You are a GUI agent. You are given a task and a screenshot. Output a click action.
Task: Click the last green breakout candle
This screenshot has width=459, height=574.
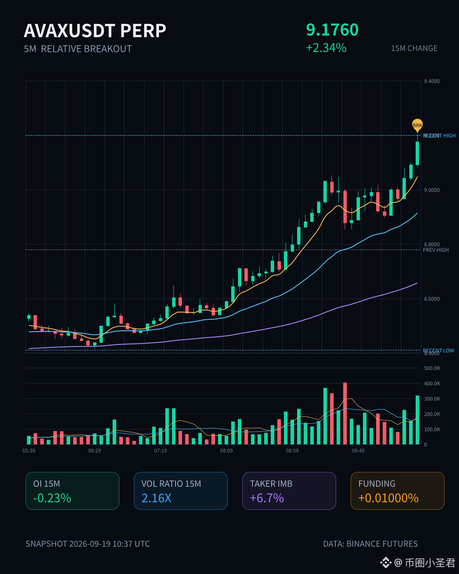coord(417,153)
